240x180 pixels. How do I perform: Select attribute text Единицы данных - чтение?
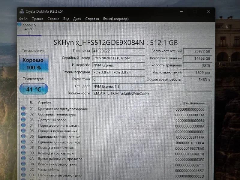click(x=59, y=137)
